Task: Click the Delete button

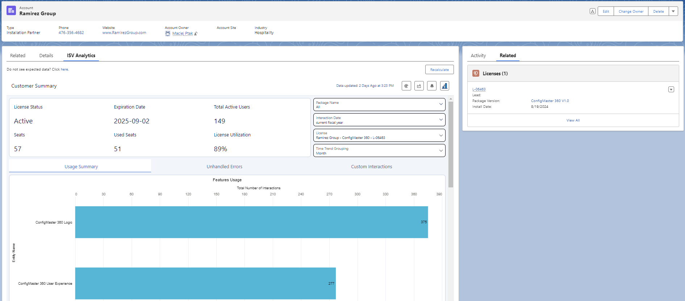Action: coord(659,11)
